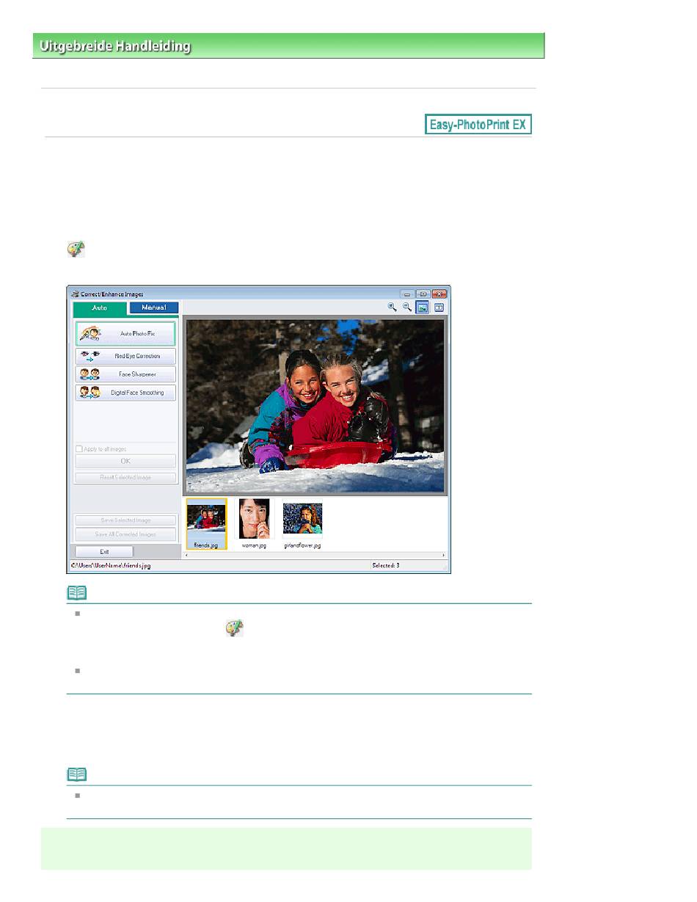
Task: Click the Correct/Enhance Images palette icon above the screenshot
Action: tap(76, 250)
